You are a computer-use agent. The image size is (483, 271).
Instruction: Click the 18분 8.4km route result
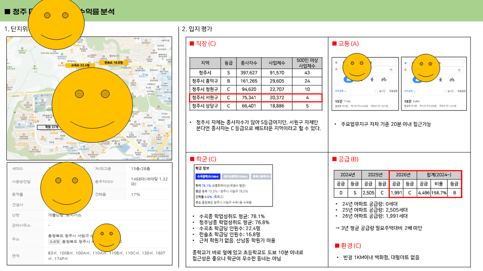click(412, 101)
